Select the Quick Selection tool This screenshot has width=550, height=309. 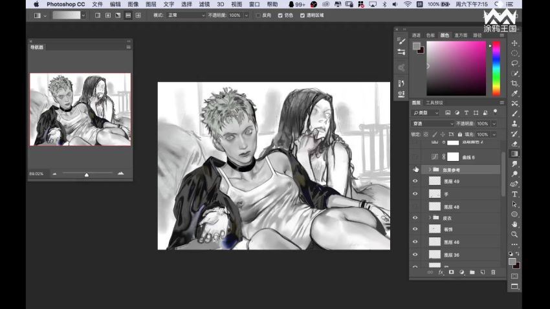pos(514,74)
